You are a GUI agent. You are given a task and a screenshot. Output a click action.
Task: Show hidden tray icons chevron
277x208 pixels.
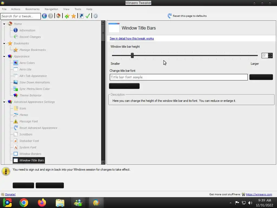coord(230,203)
